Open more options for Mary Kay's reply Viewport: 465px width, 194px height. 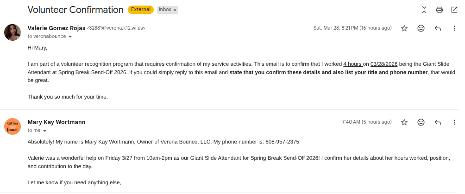[x=454, y=122]
